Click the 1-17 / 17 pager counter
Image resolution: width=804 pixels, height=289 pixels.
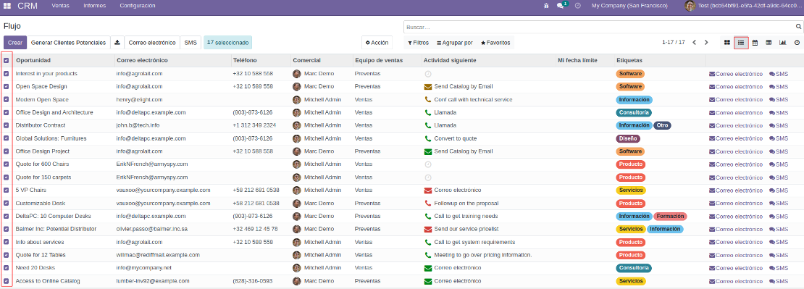[x=673, y=43]
